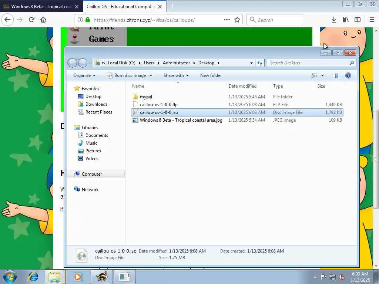Open Firefox downloads arrow icon
This screenshot has width=379, height=284.
[334, 20]
